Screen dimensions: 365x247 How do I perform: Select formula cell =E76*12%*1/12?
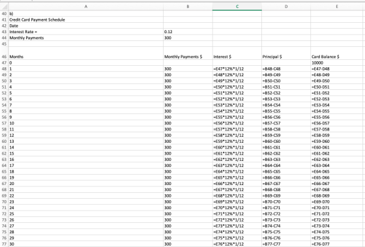tap(237, 244)
